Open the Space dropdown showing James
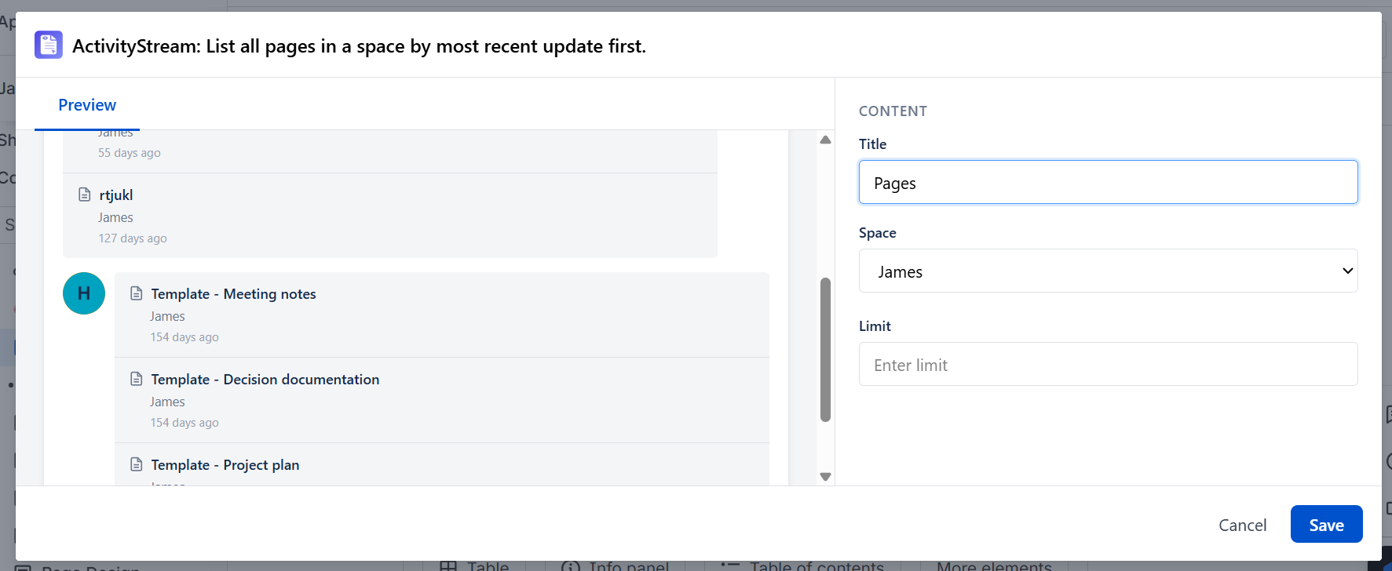This screenshot has height=571, width=1392. (x=1108, y=271)
